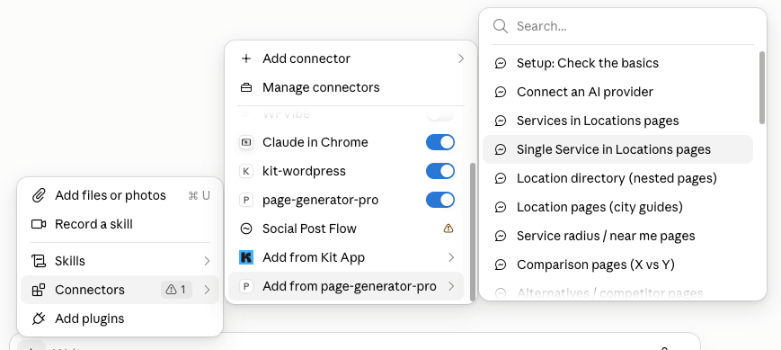Click the video camera icon for Record a skill
The height and width of the screenshot is (350, 781).
[x=39, y=224]
